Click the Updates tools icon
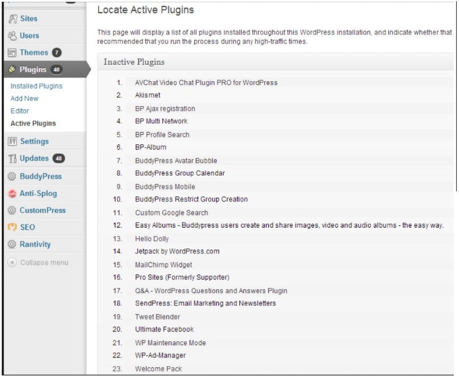 (12, 159)
